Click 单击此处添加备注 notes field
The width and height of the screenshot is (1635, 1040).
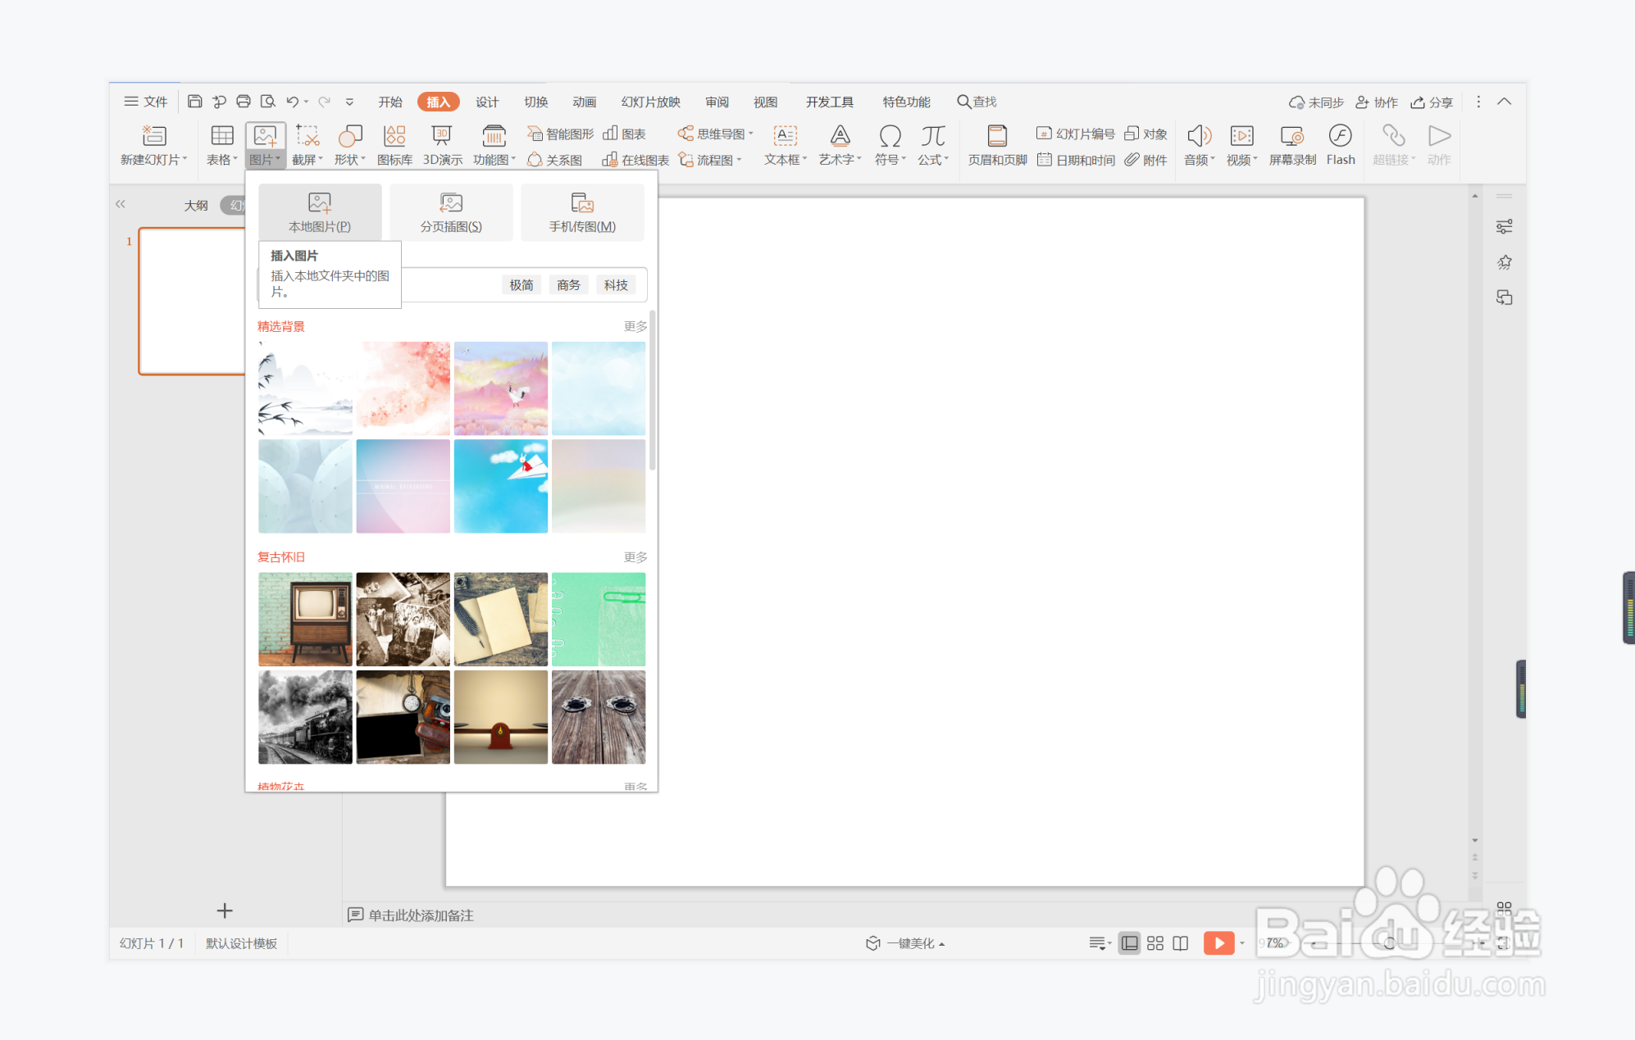point(421,915)
